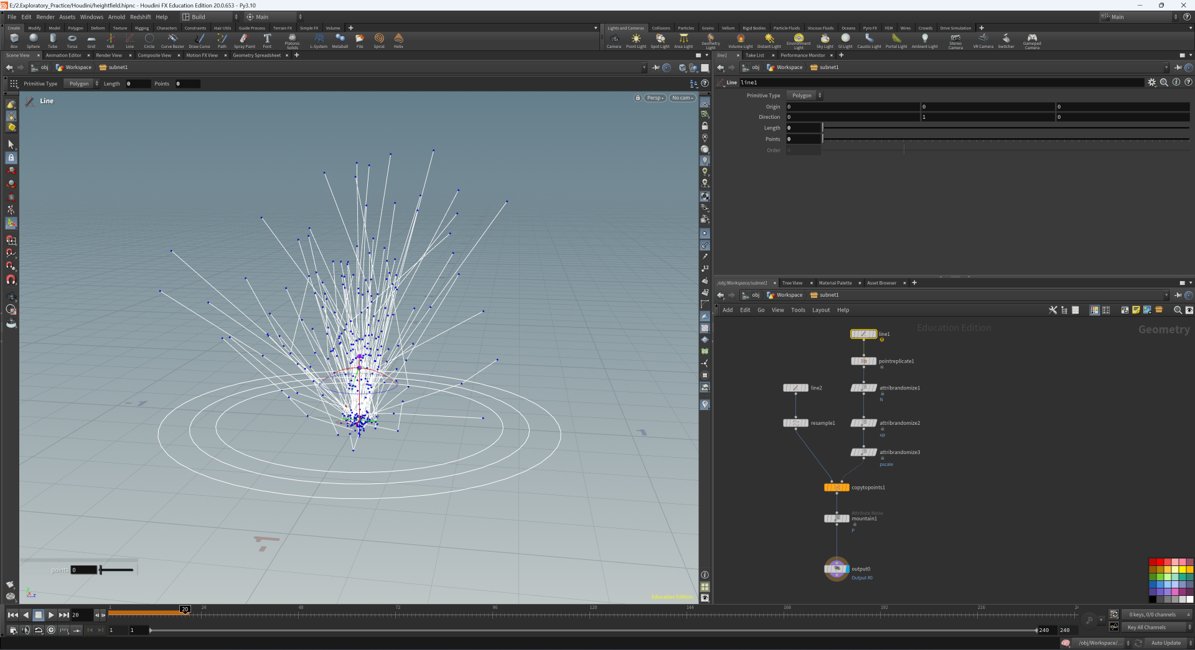Viewport: 1195px width, 650px height.
Task: Toggle the display flag on output0 node
Action: (846, 569)
